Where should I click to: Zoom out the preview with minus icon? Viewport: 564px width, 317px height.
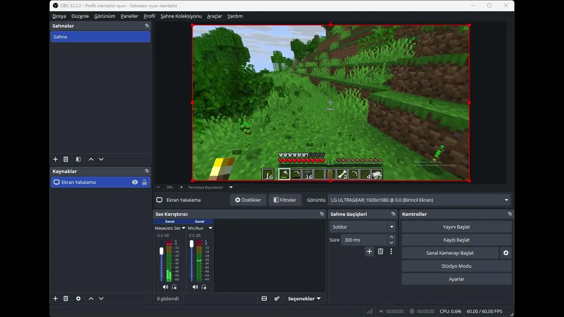pos(158,187)
